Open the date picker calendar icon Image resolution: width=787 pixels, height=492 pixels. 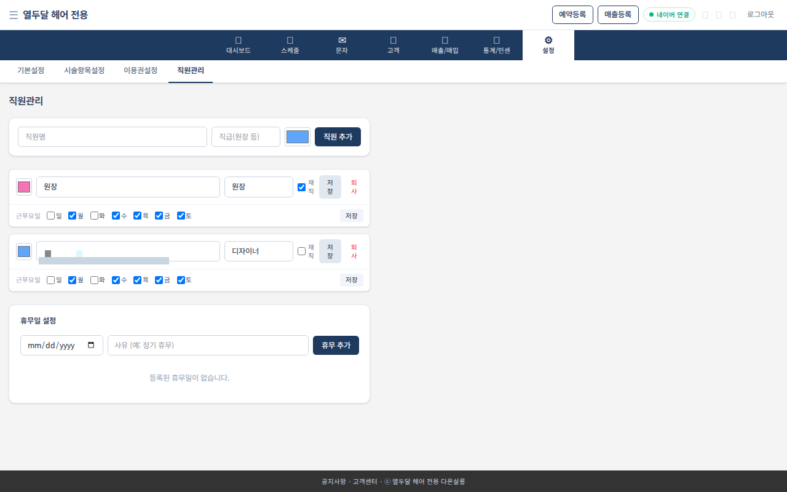coord(91,345)
